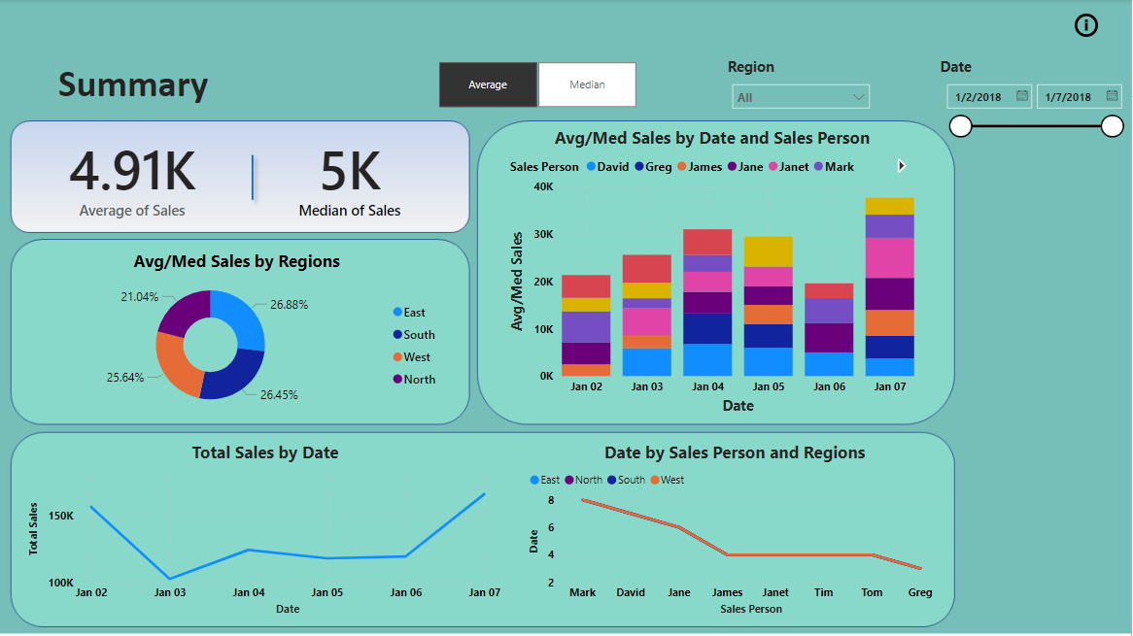Switch to the Median view

pos(587,84)
